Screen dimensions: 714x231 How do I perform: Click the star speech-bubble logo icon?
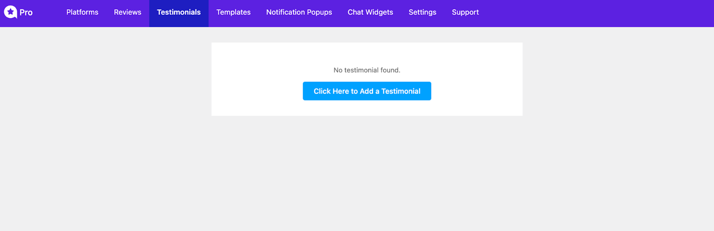pyautogui.click(x=10, y=12)
